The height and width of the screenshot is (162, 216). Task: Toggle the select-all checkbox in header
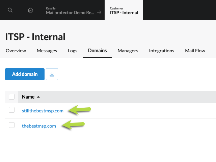[x=12, y=97]
